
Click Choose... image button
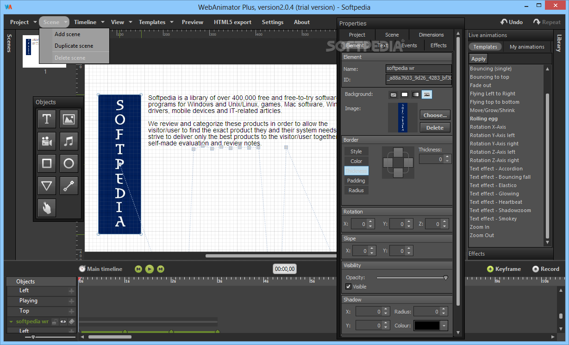click(x=435, y=115)
